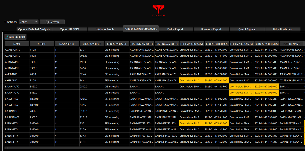Sort by PE EMA_CROSSOVER column header
The image size is (305, 151).
coord(192,44)
